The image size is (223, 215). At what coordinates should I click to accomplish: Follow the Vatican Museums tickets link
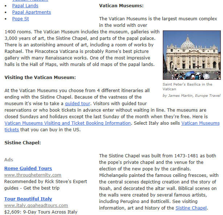pos(201,123)
